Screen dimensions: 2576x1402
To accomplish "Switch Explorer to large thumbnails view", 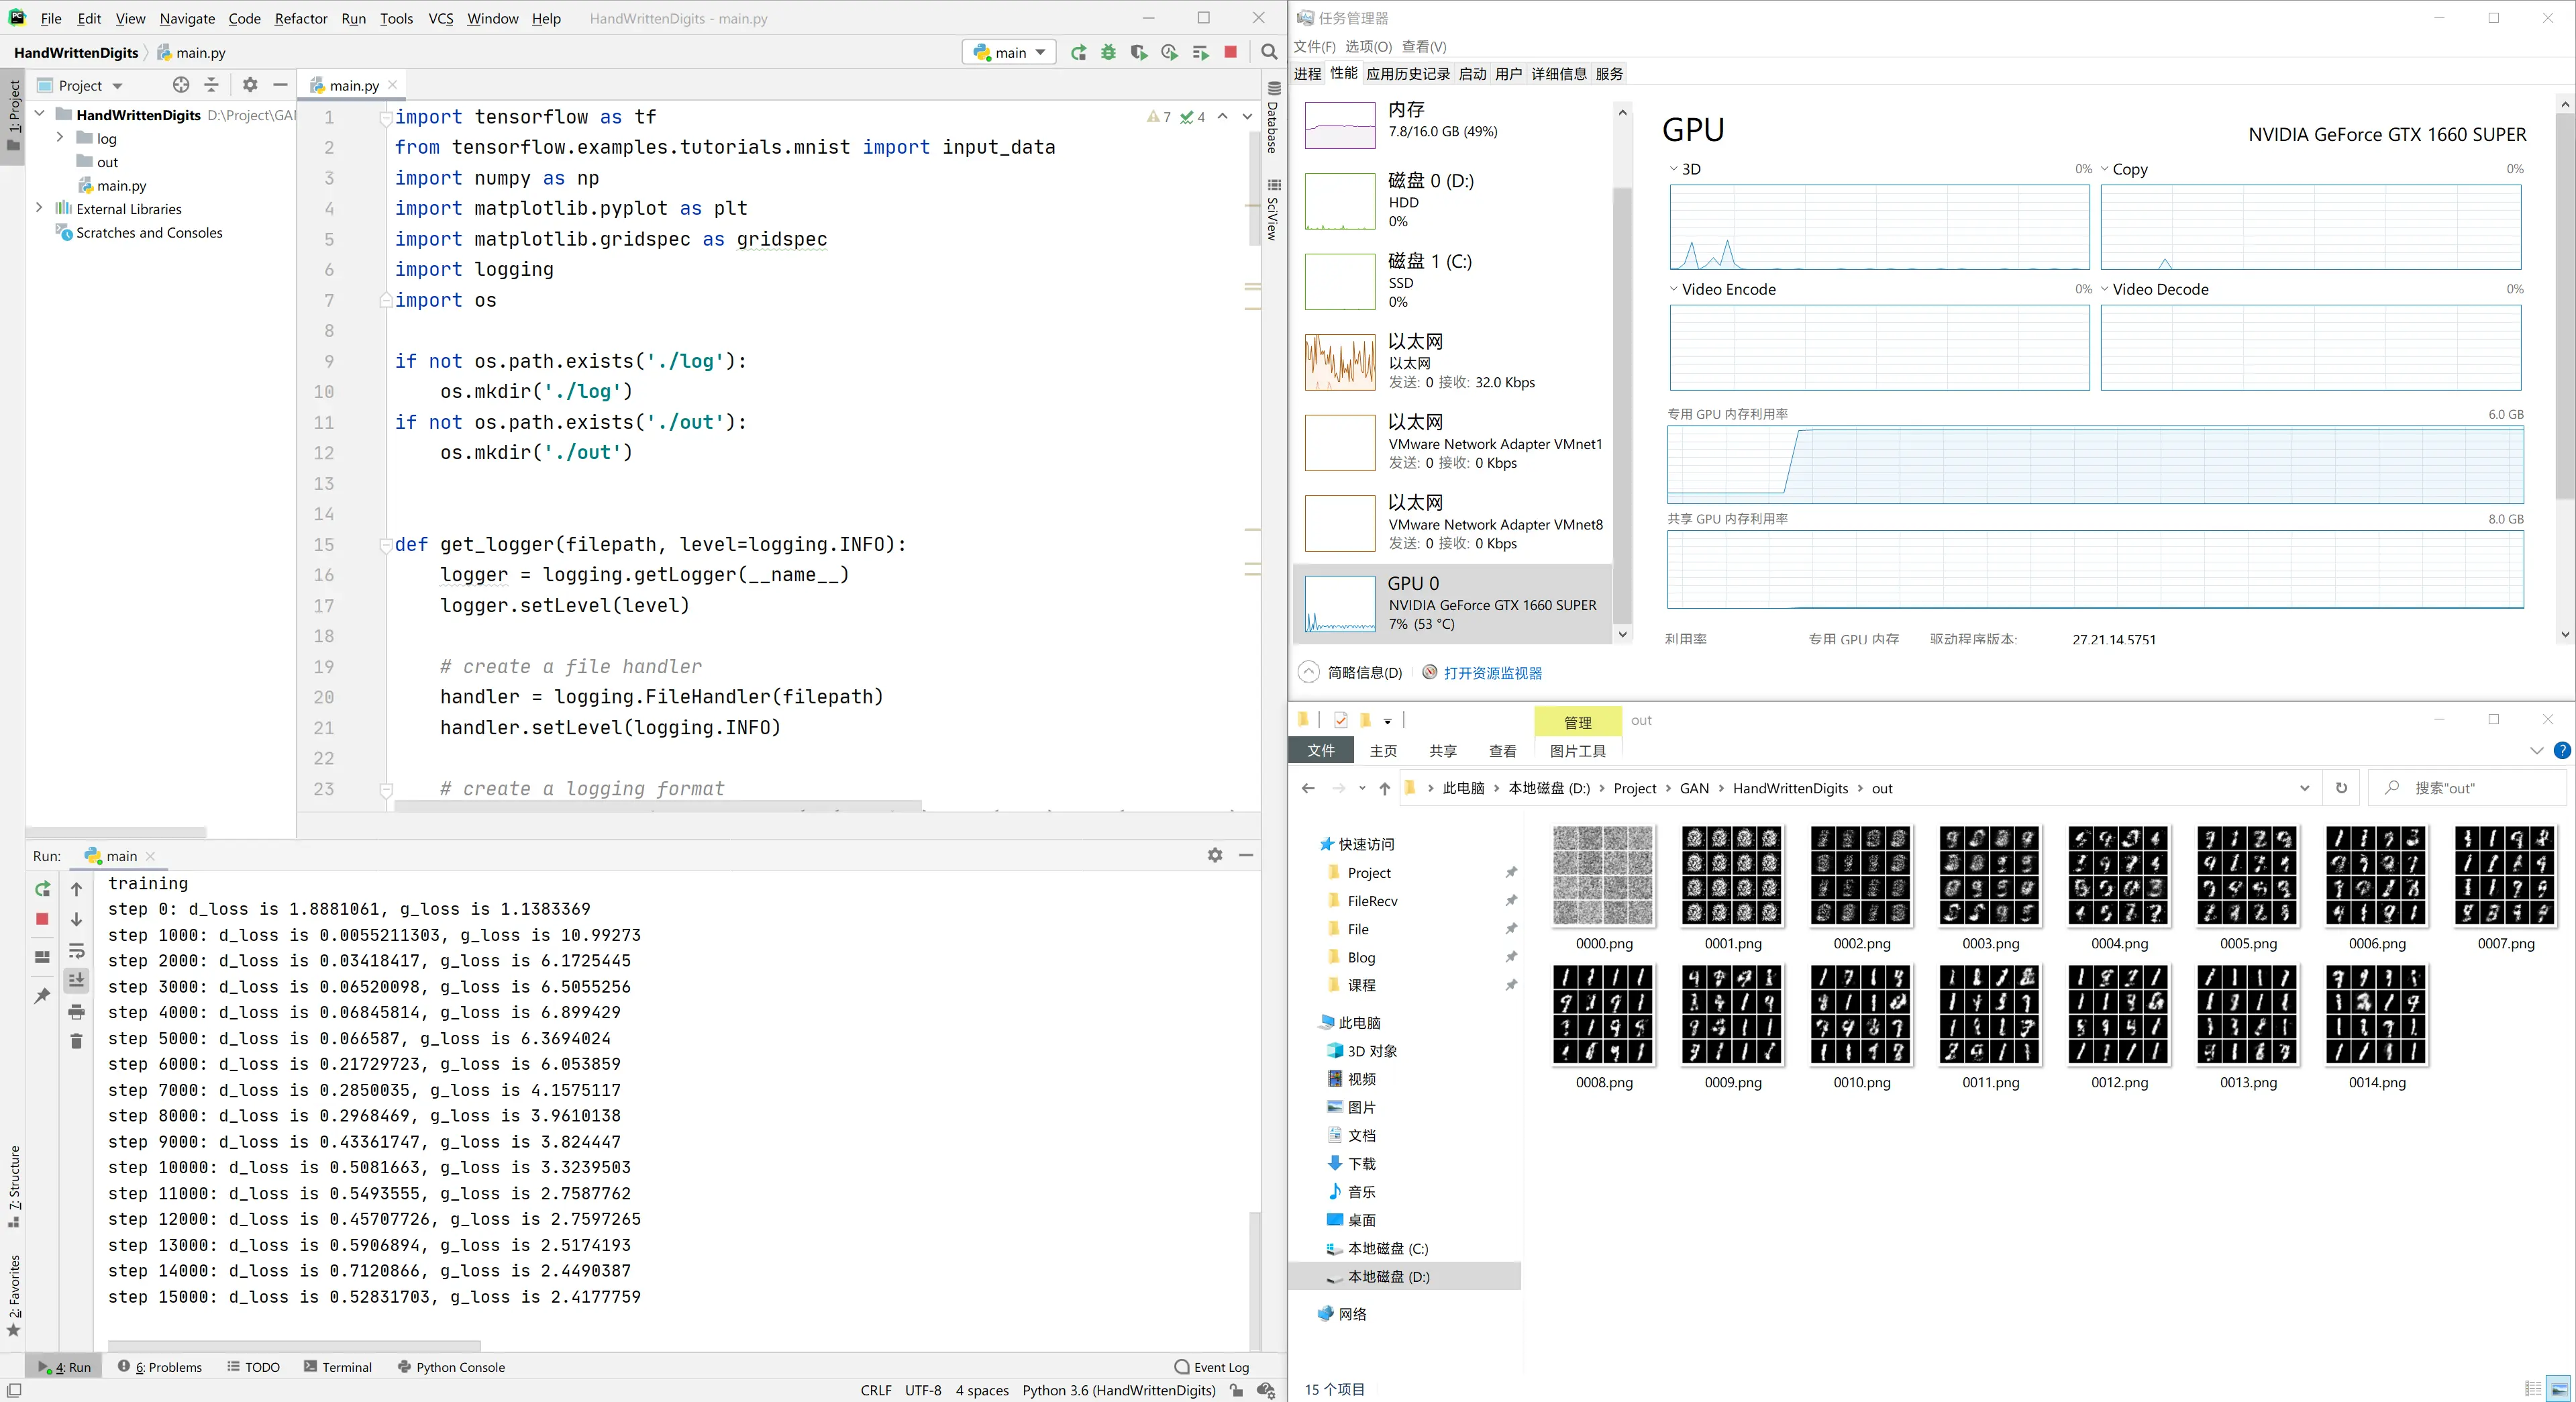I will point(2558,1388).
